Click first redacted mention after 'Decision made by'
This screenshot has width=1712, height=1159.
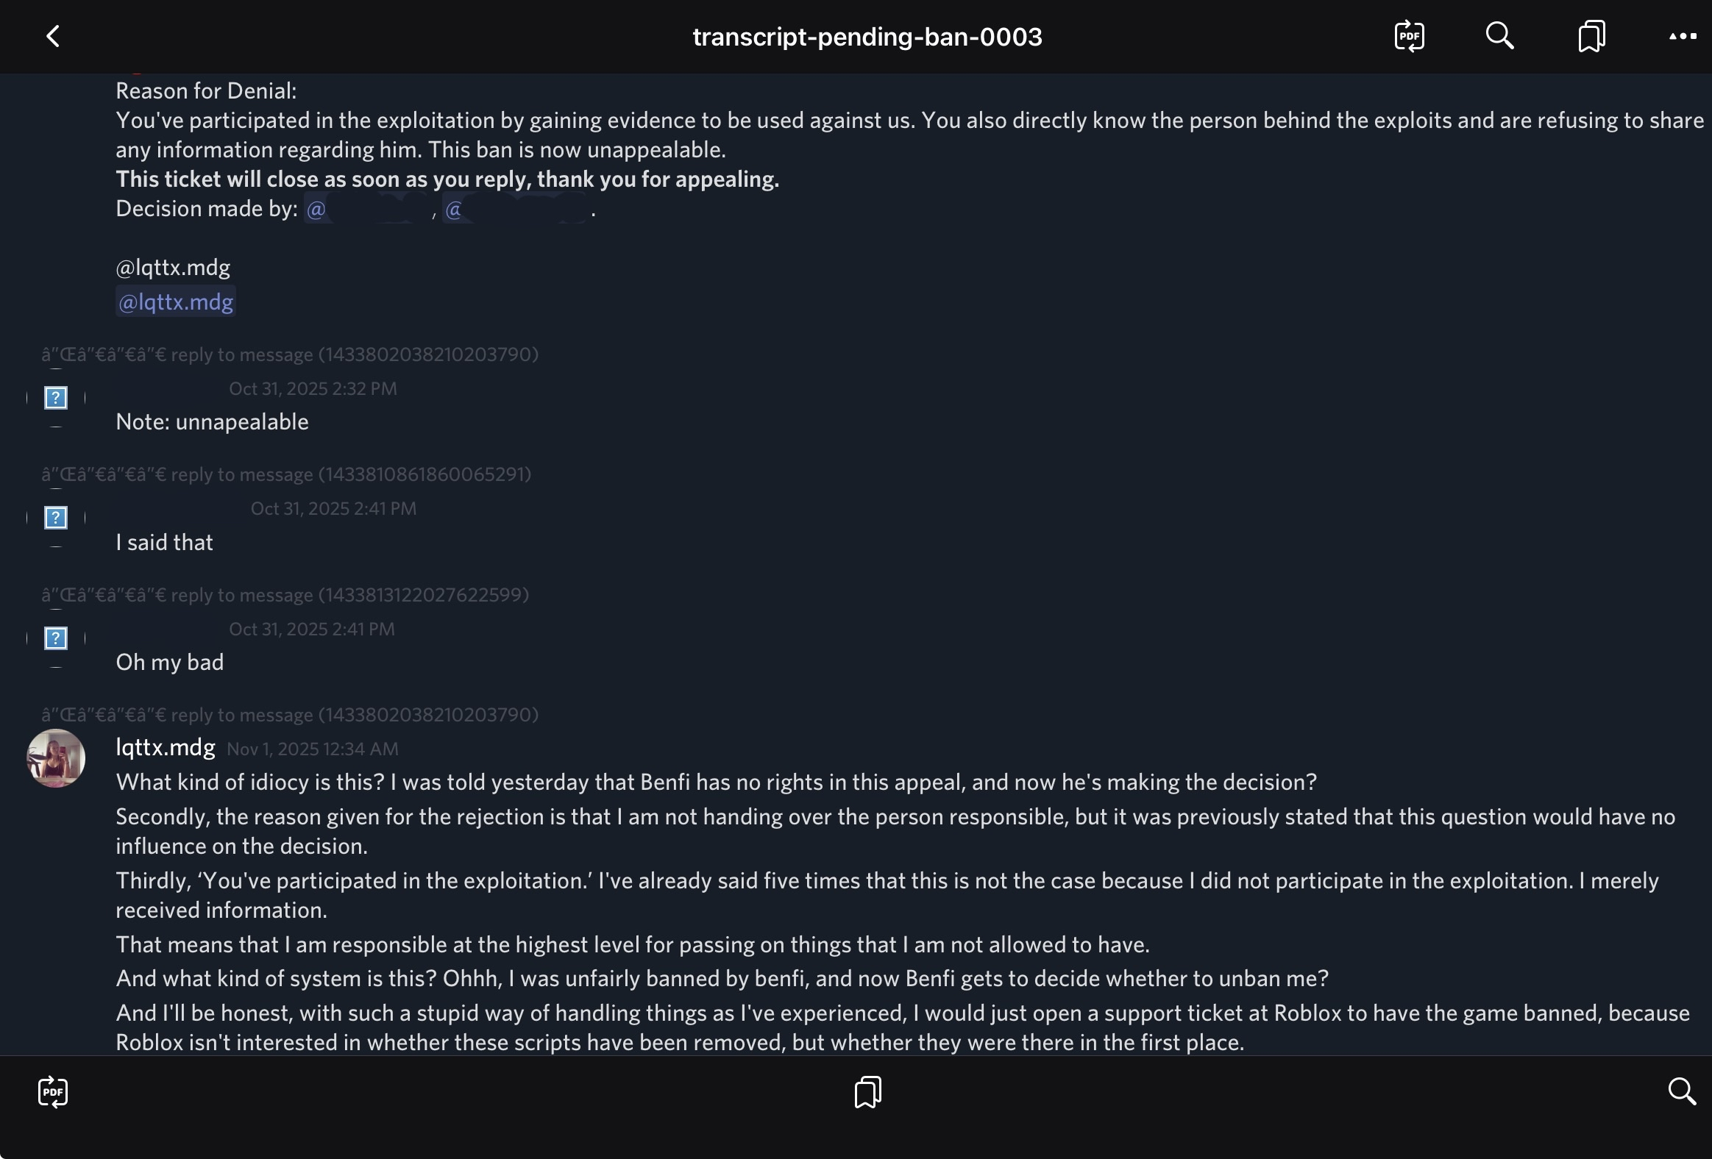(x=369, y=210)
